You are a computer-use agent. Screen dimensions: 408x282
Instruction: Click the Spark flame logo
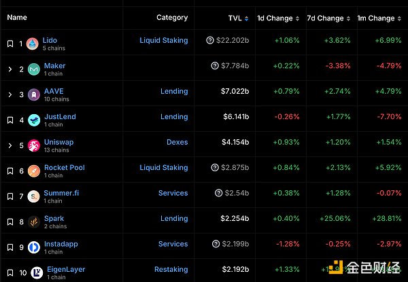click(x=33, y=222)
